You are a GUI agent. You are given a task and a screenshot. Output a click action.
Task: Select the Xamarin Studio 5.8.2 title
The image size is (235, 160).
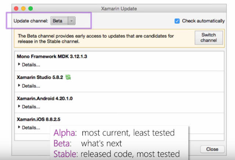click(40, 77)
